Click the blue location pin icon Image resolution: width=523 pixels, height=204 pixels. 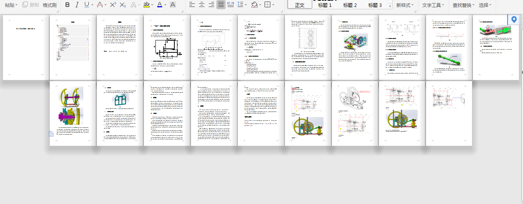point(513,19)
